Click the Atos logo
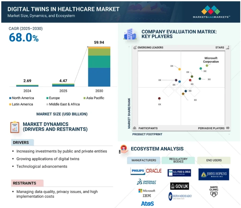Image resolution: width=241 pixels, height=208 pixels. (x=147, y=204)
